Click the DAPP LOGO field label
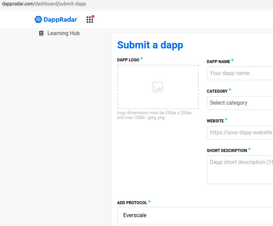 click(x=128, y=60)
